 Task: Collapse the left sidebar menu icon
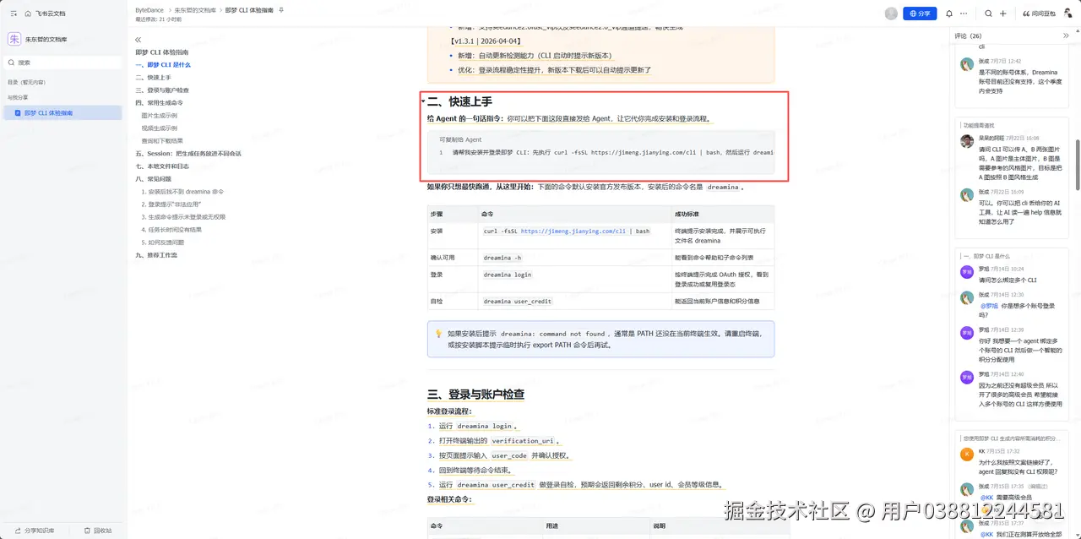click(x=14, y=14)
